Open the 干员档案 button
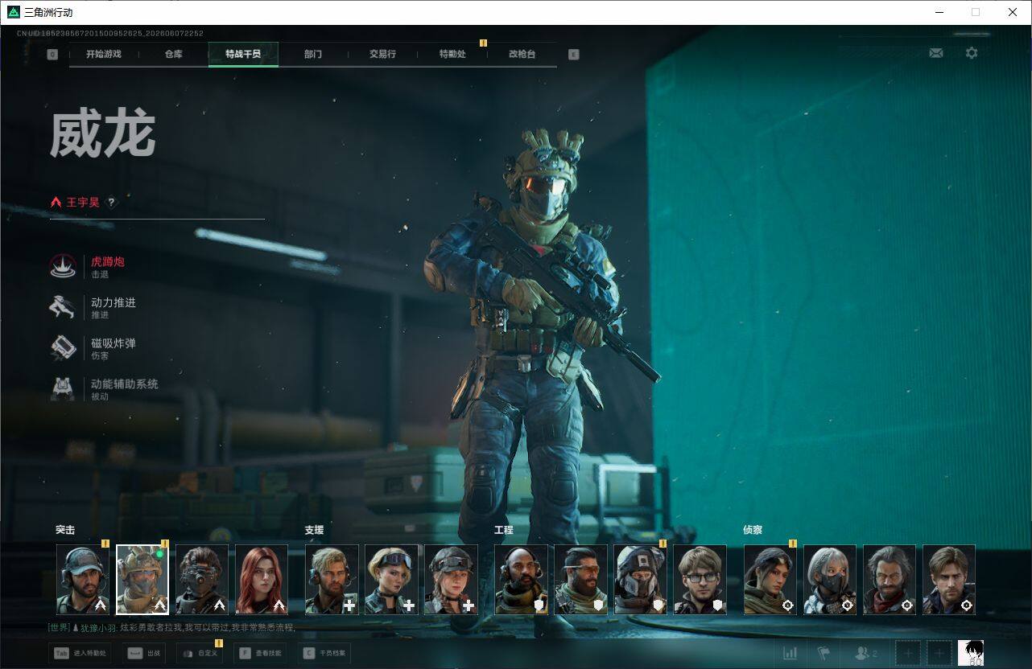Viewport: 1032px width, 669px height. (324, 654)
